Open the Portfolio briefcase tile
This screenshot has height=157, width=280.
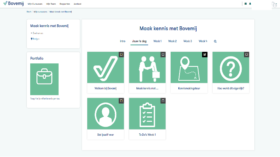click(44, 79)
